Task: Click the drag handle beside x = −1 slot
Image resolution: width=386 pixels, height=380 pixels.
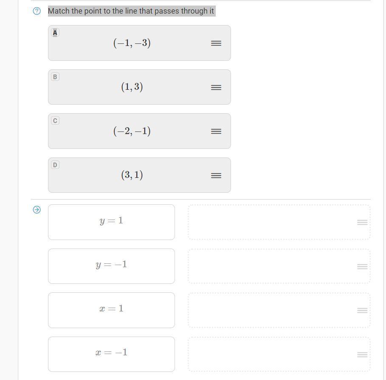Action: click(362, 355)
